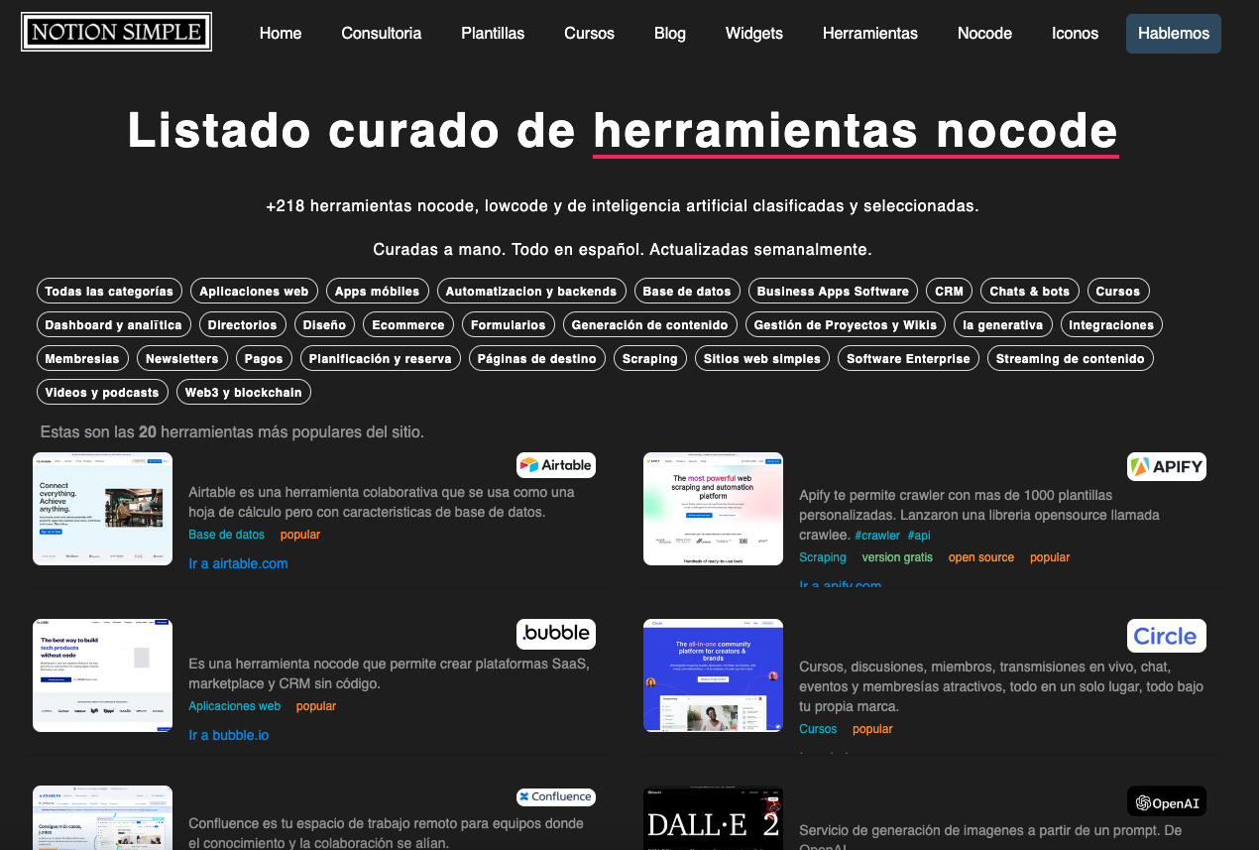Open the Blog navigation item
The width and height of the screenshot is (1259, 850).
(x=670, y=33)
